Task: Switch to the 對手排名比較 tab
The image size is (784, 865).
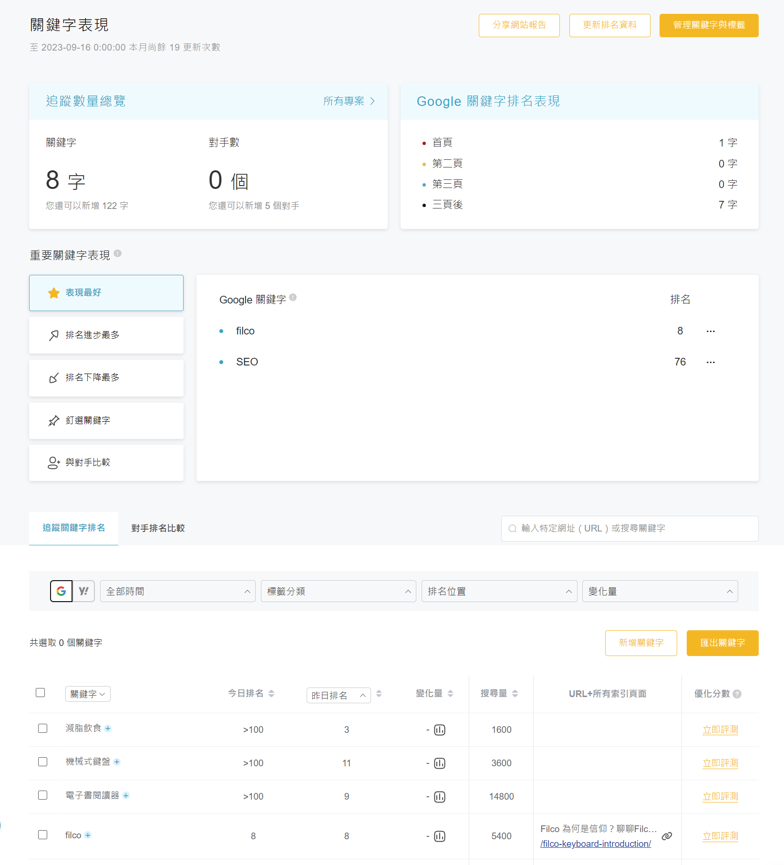Action: pos(158,528)
